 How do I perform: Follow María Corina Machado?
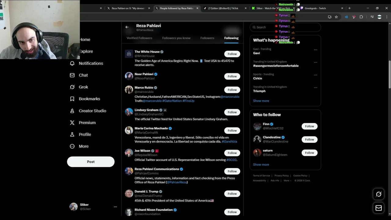coord(232,130)
